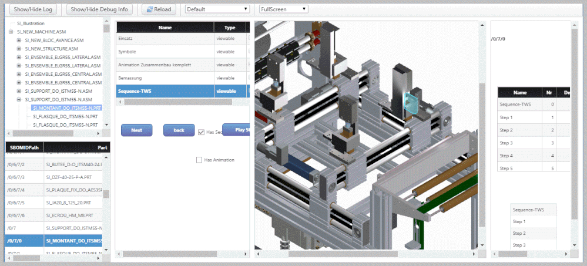Uncheck the Has Sequence checkbox
This screenshot has height=266, width=587.
point(202,132)
